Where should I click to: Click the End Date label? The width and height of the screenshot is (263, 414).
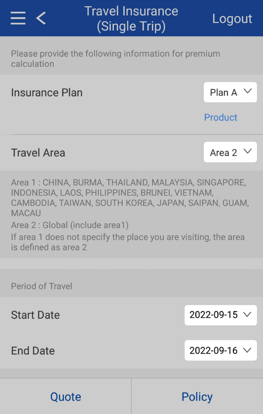(33, 351)
